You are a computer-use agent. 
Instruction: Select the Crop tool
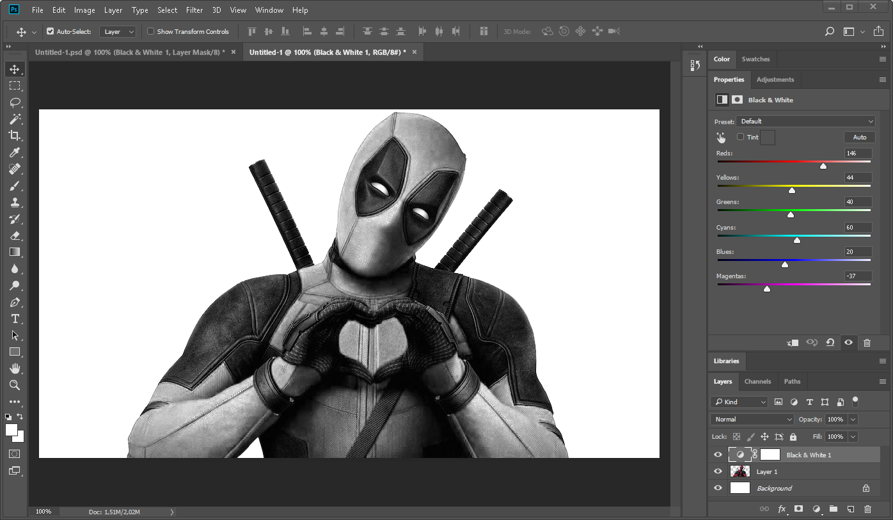(15, 136)
